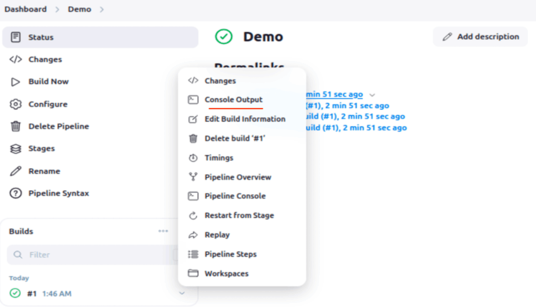
Task: Click the Restart from Stage icon
Action: pos(193,216)
